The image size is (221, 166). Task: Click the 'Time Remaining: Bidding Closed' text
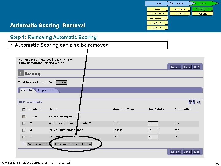tap(41, 63)
